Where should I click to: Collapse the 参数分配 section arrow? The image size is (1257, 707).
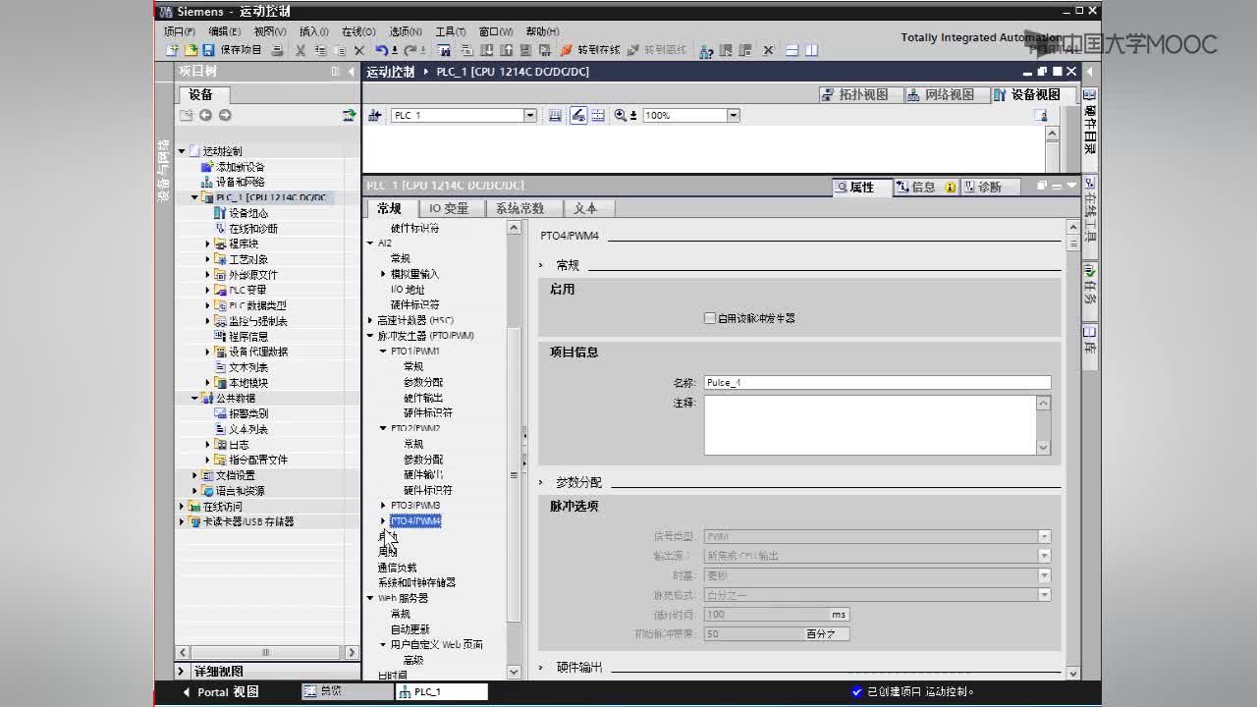click(541, 482)
